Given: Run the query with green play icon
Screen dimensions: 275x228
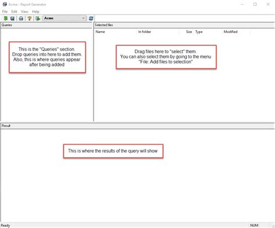Looking at the screenshot, I should click(x=38, y=19).
